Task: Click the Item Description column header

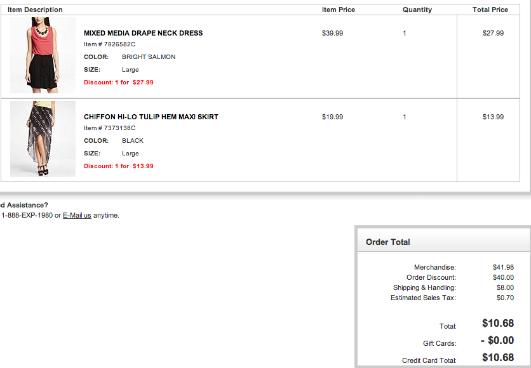Action: pyautogui.click(x=35, y=10)
